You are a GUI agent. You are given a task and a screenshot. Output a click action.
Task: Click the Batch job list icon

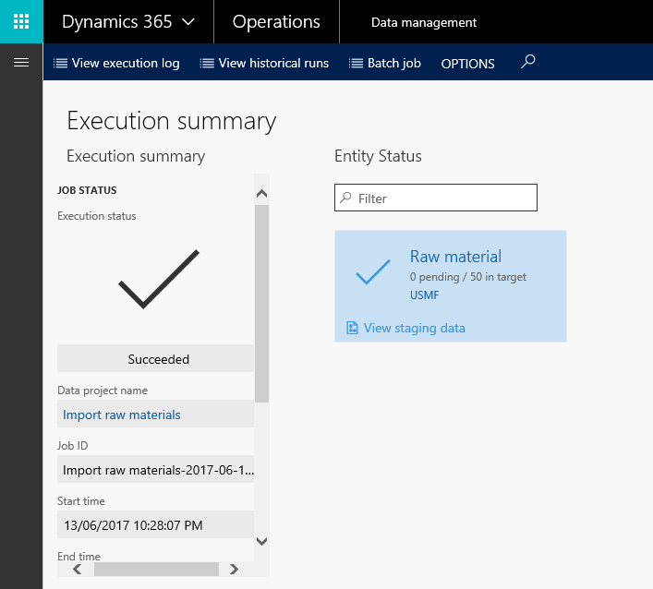click(x=356, y=64)
